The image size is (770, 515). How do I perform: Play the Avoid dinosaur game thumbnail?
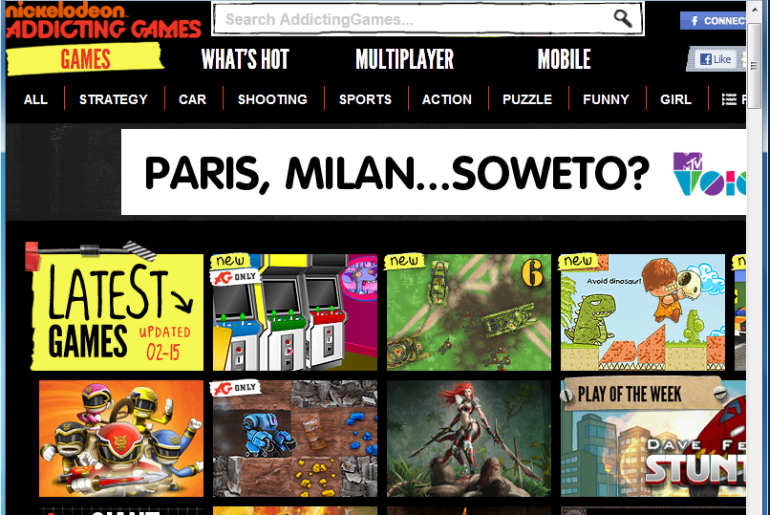point(642,312)
